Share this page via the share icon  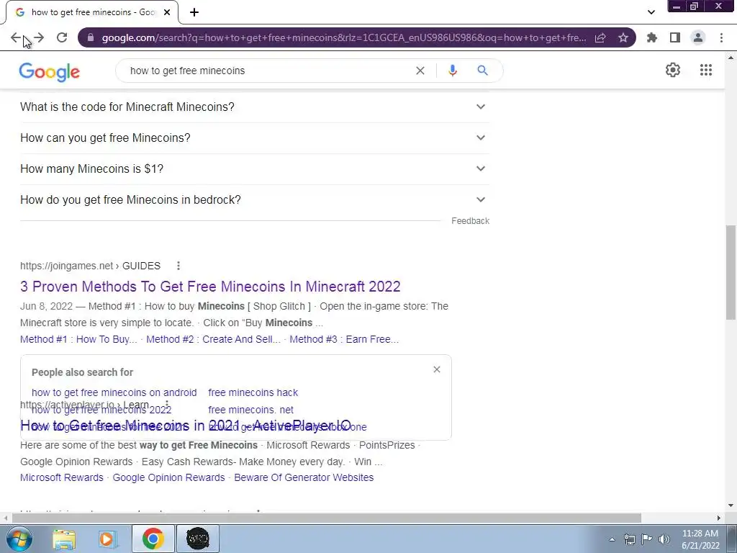pyautogui.click(x=600, y=37)
